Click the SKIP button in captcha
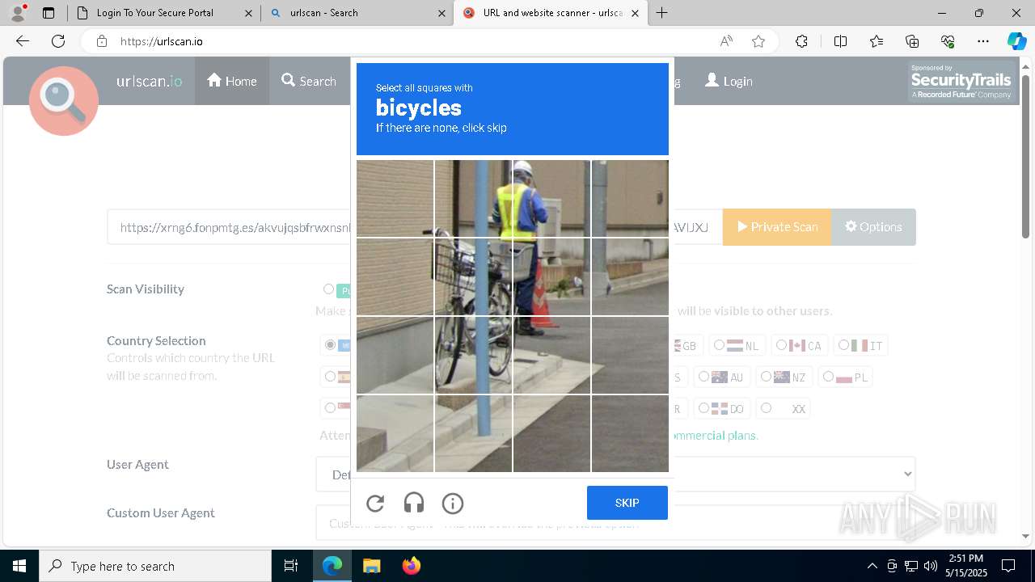Viewport: 1035px width, 582px height. pos(627,503)
